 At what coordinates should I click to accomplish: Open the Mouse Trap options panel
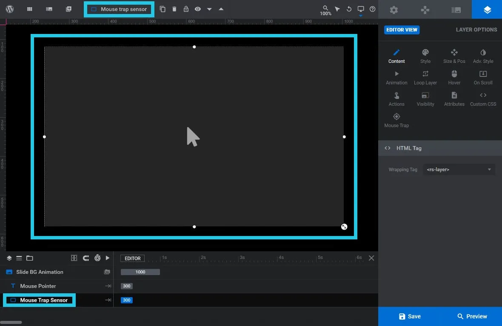(x=396, y=119)
